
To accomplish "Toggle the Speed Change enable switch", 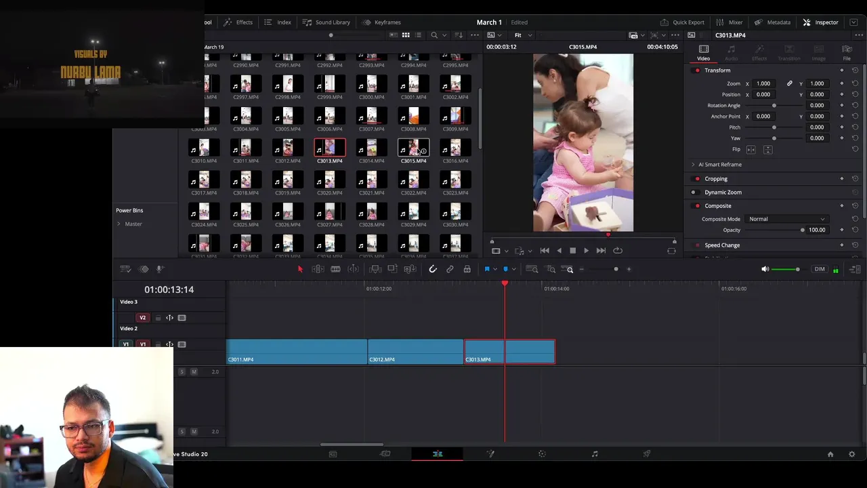I will [x=697, y=245].
